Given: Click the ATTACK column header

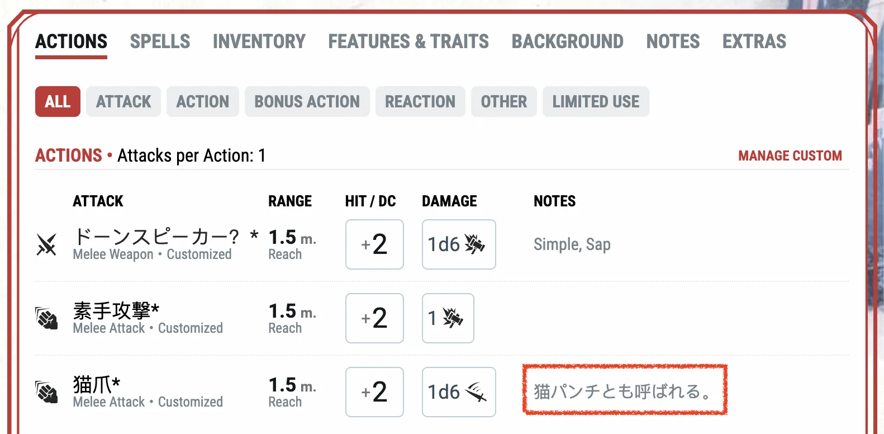Looking at the screenshot, I should (x=98, y=201).
